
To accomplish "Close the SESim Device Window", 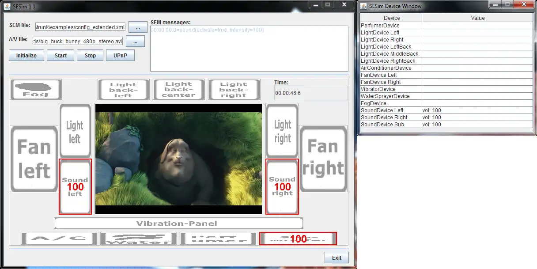I will pos(523,4).
